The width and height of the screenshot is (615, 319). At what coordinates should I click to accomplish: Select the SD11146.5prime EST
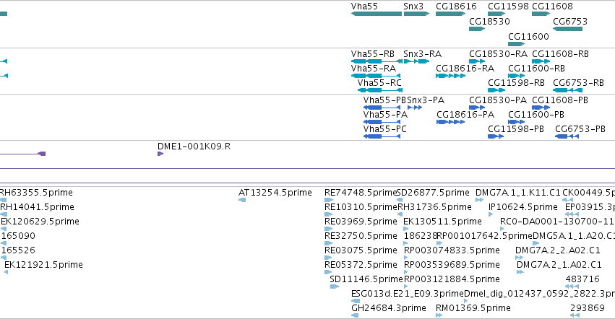tap(334, 287)
